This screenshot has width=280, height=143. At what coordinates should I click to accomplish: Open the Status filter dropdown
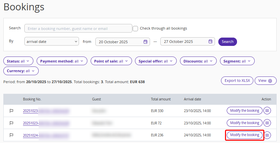(x=18, y=61)
